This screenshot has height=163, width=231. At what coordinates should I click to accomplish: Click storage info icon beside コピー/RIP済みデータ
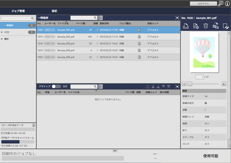[x=34, y=125]
